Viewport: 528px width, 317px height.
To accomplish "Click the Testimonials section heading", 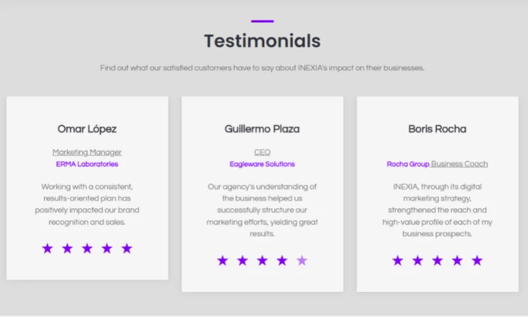I will click(262, 41).
